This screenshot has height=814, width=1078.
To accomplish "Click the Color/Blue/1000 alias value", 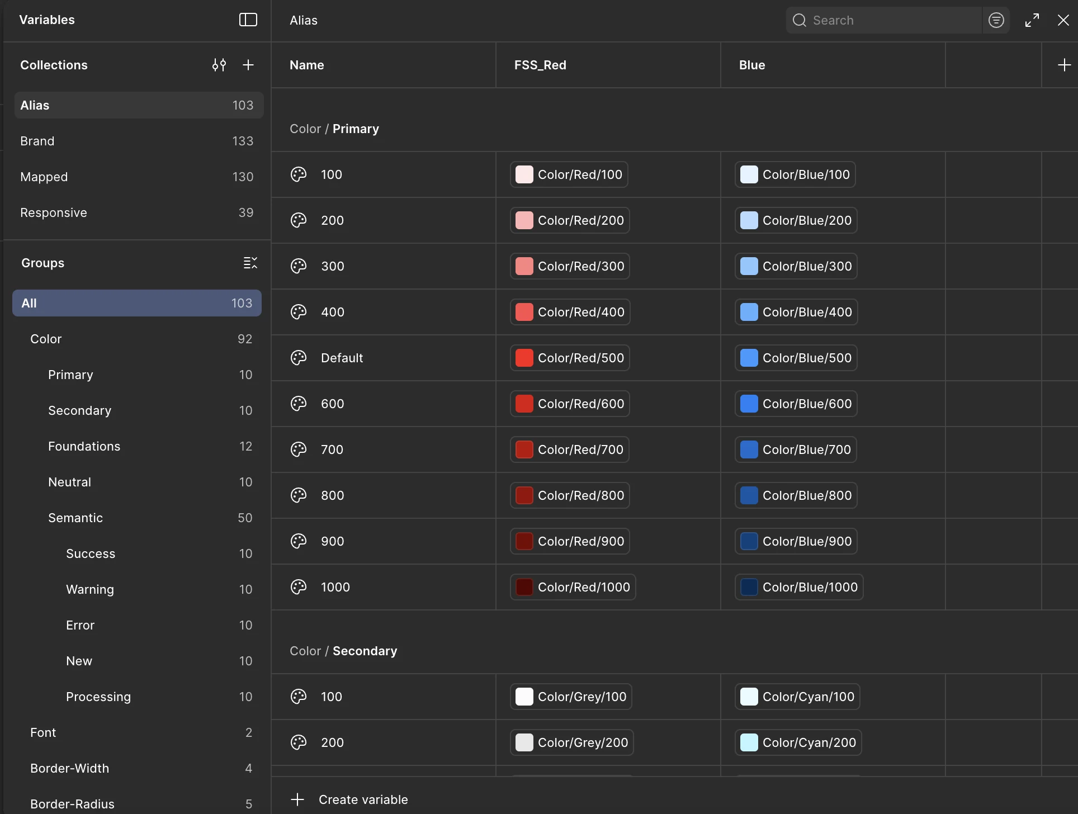I will click(799, 587).
